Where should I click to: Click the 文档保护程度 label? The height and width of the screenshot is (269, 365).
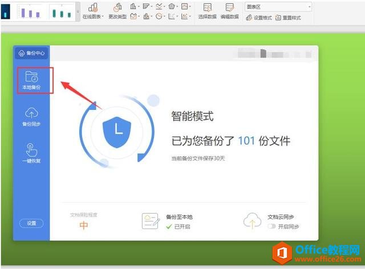click(x=84, y=215)
